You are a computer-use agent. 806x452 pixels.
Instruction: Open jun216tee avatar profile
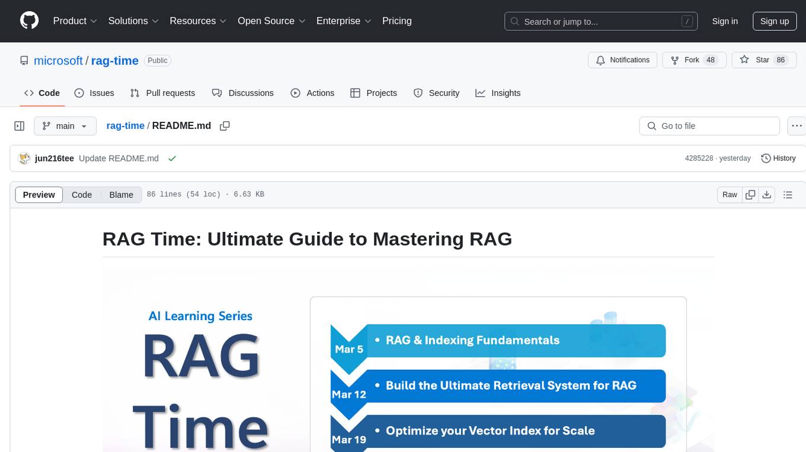pyautogui.click(x=24, y=158)
